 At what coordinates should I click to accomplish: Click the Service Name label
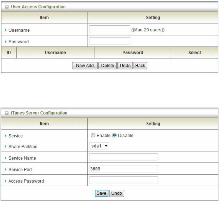22,158
